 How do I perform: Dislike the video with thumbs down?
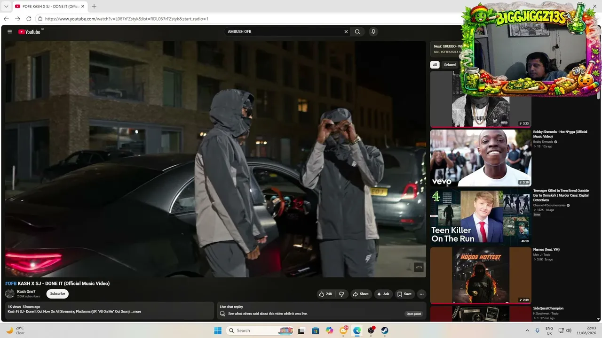pyautogui.click(x=341, y=294)
